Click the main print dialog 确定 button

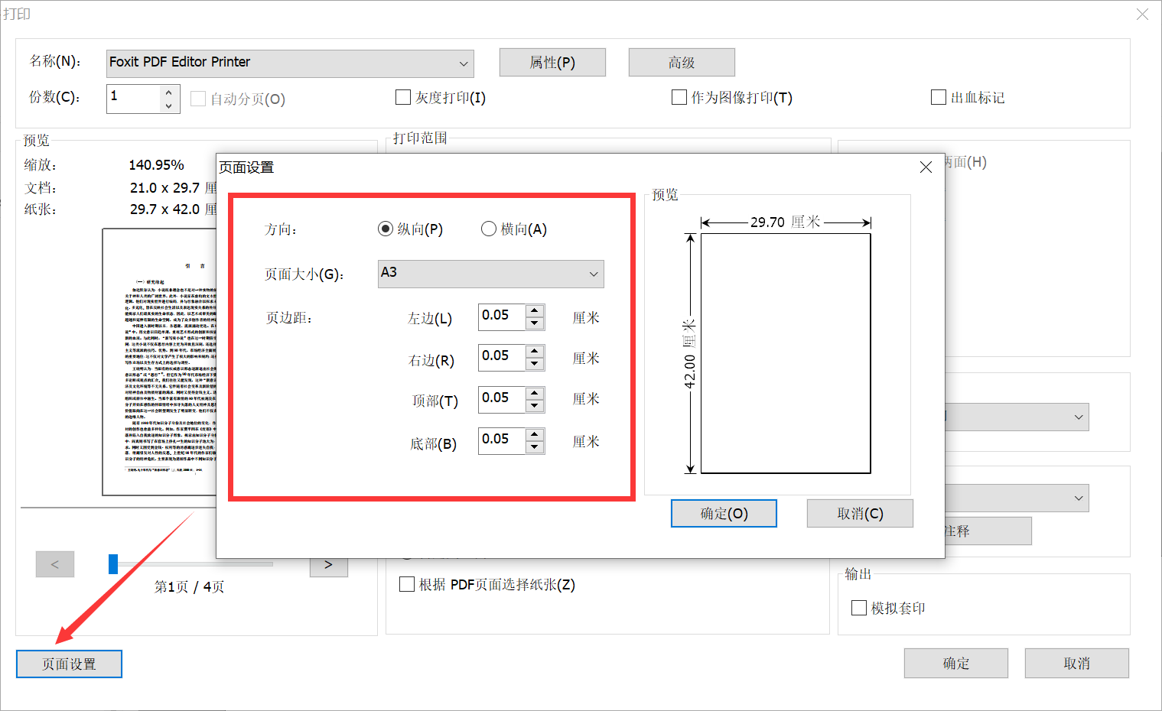coord(956,663)
